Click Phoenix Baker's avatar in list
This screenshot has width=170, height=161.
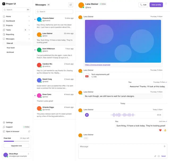click(x=39, y=19)
